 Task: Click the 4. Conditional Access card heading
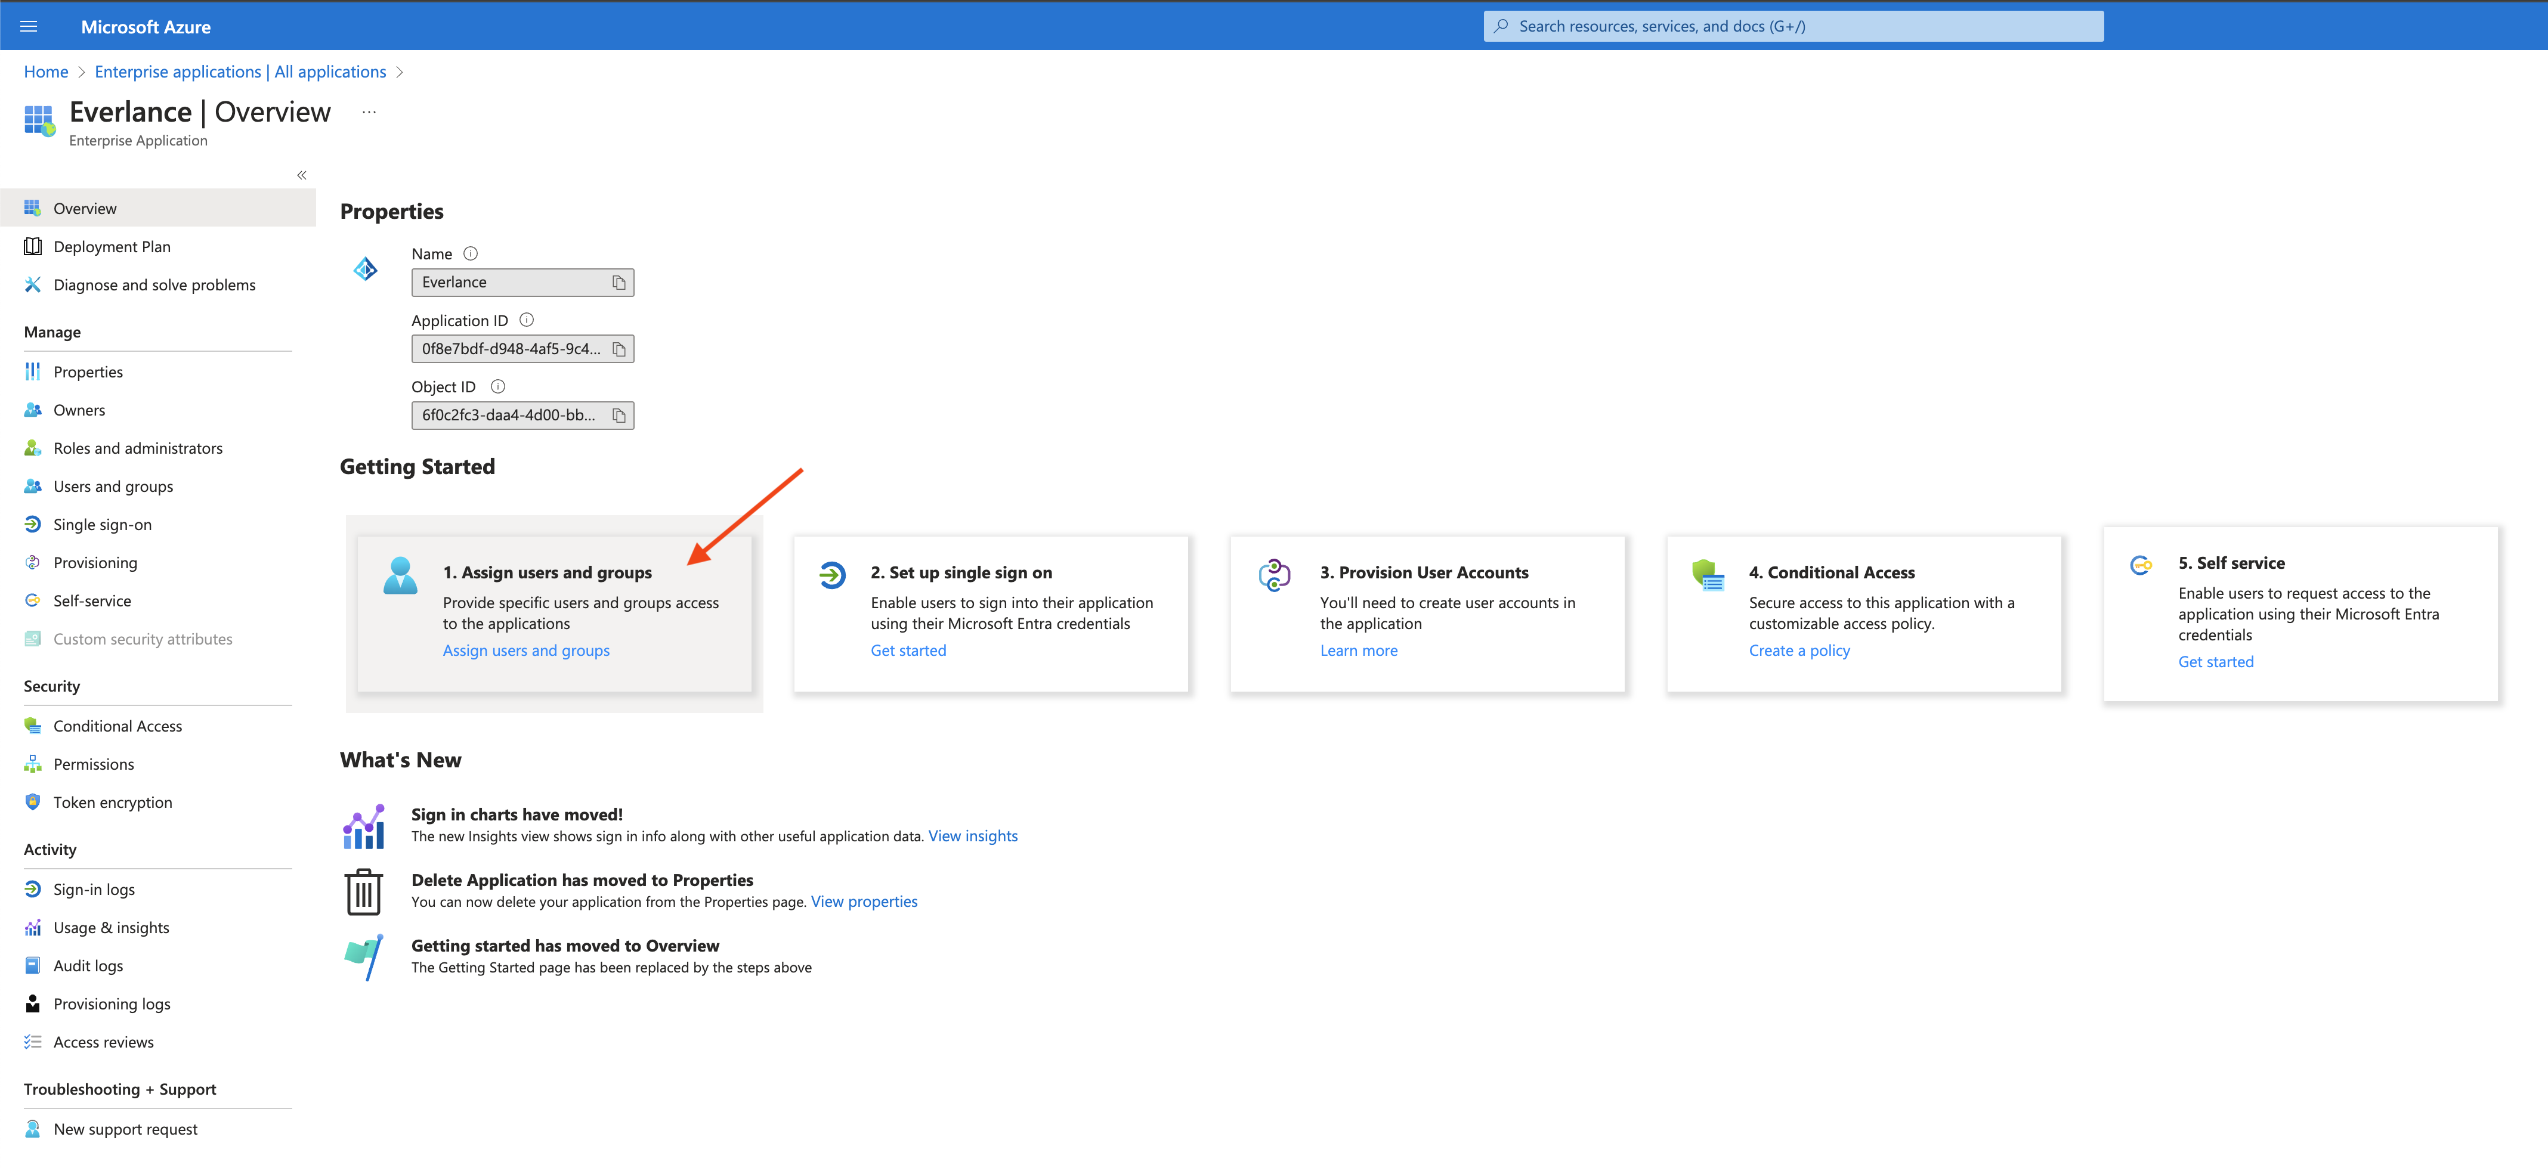pyautogui.click(x=1831, y=572)
